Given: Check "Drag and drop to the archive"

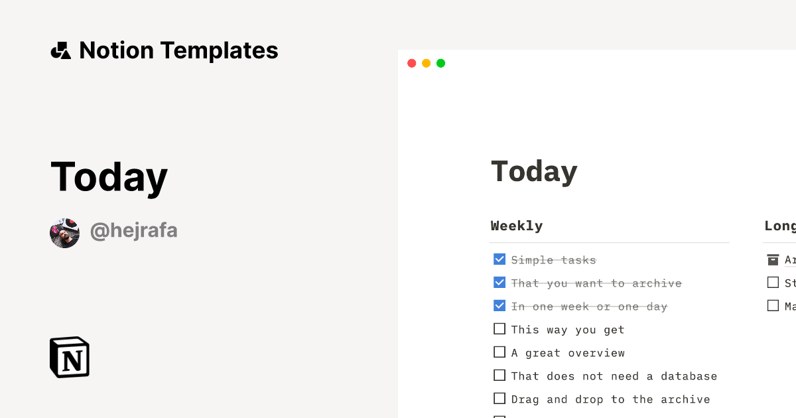Looking at the screenshot, I should (499, 398).
